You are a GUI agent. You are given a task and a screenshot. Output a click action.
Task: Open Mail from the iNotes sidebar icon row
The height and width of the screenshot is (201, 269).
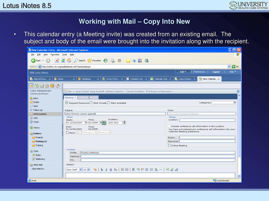[31, 86]
